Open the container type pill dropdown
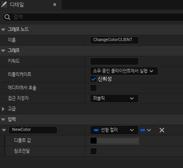The width and height of the screenshot is (183, 168). point(145,130)
